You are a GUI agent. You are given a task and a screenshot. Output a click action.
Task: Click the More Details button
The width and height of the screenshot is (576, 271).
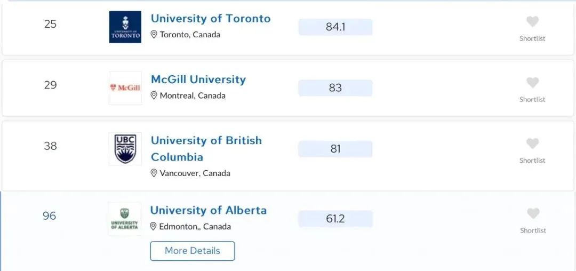click(x=193, y=251)
